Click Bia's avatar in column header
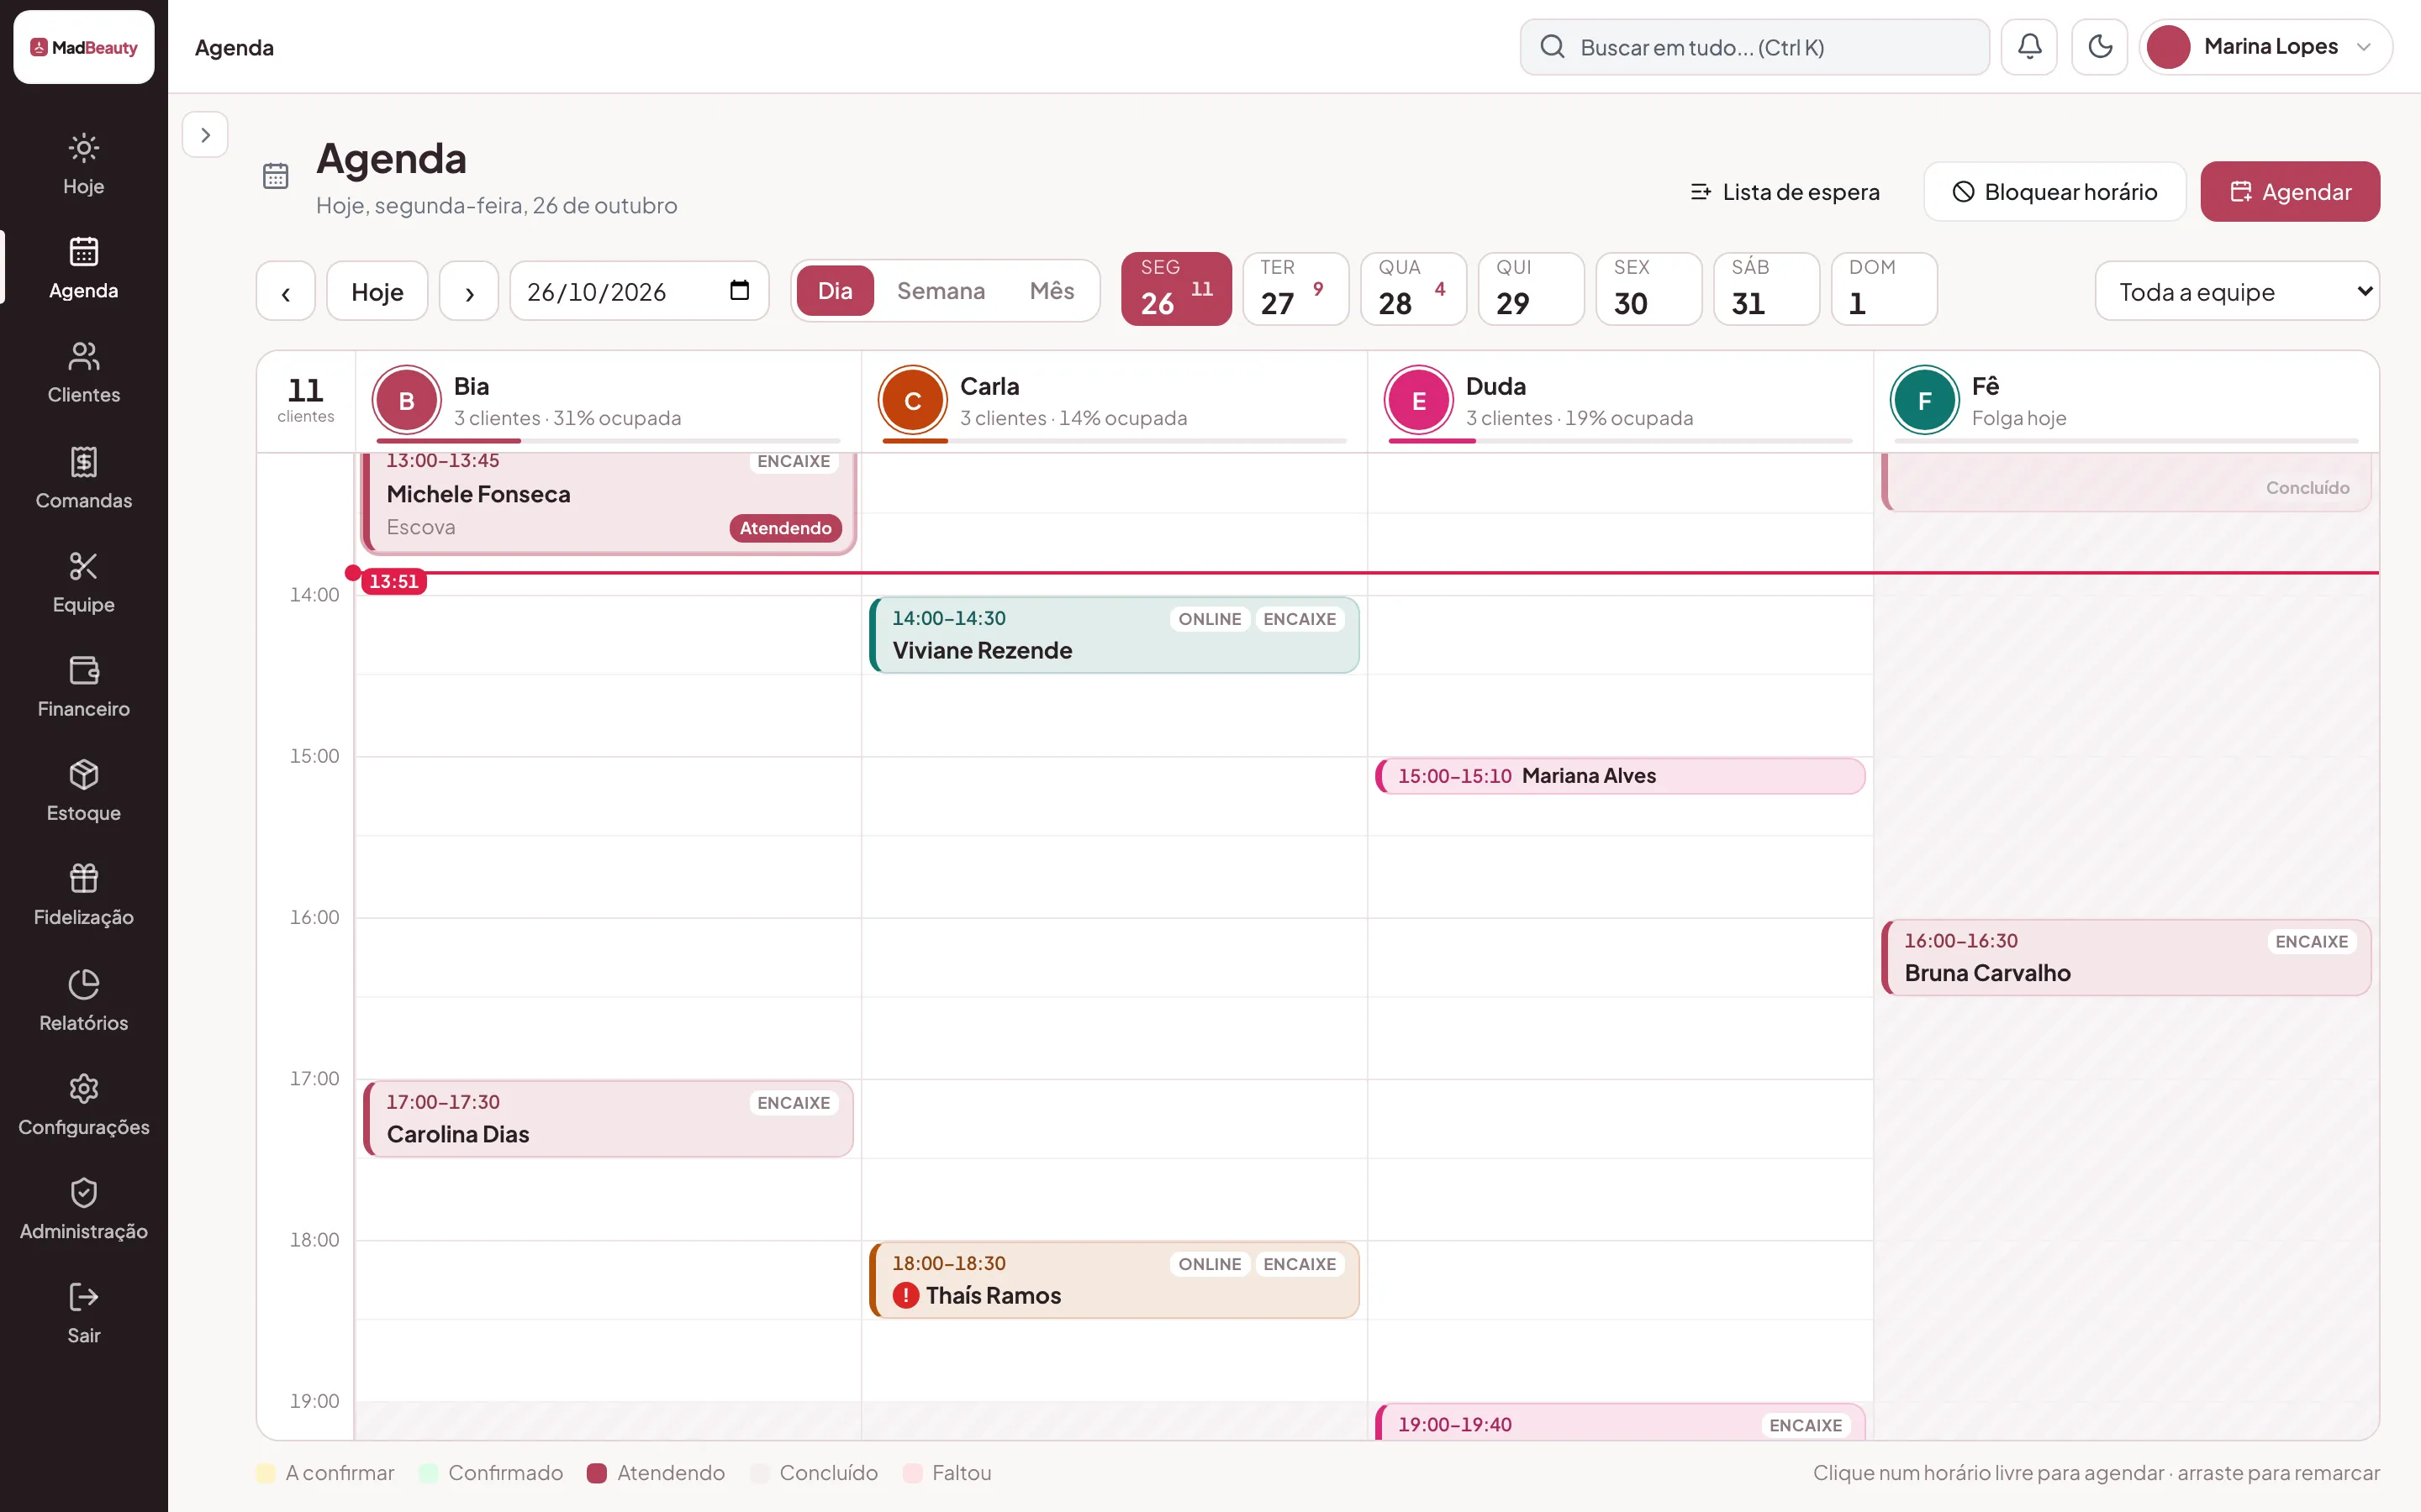This screenshot has width=2421, height=1512. pyautogui.click(x=407, y=400)
